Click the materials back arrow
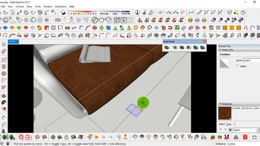260x146 pixels. click(x=221, y=129)
